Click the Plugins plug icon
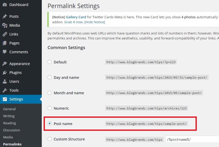Image resolution: width=219 pixels, height=147 pixels. point(5,73)
